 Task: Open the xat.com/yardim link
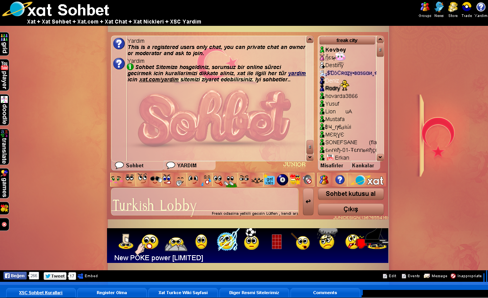point(159,79)
